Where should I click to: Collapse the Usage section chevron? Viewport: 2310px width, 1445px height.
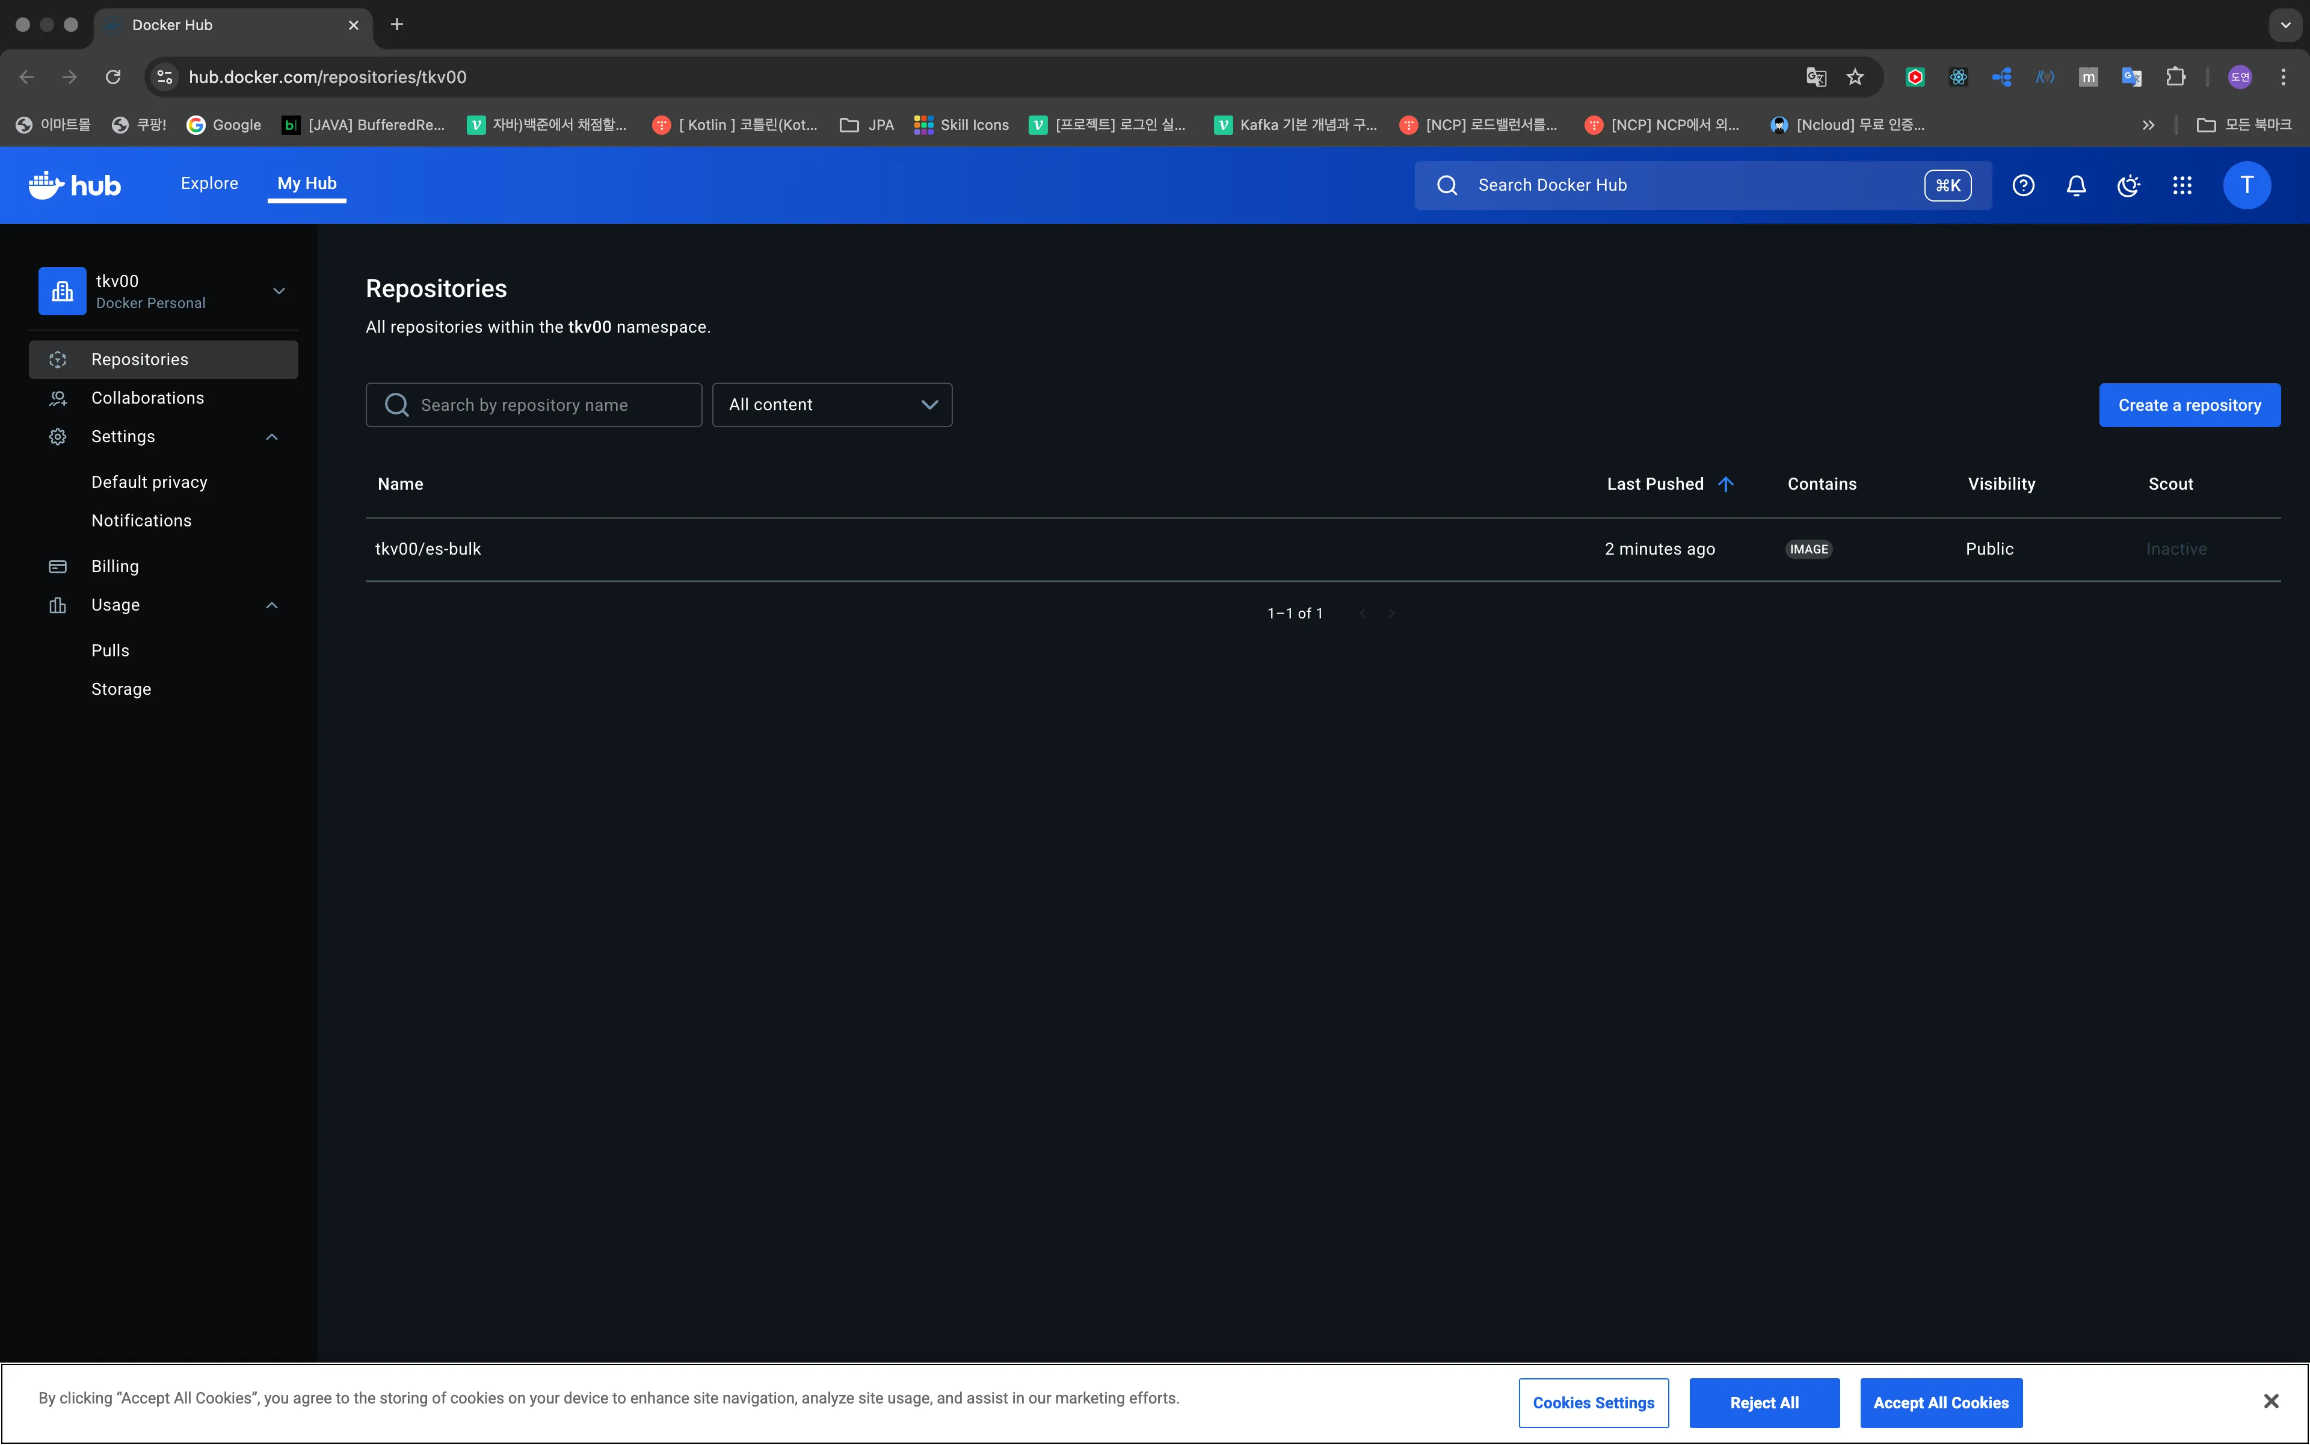point(271,605)
